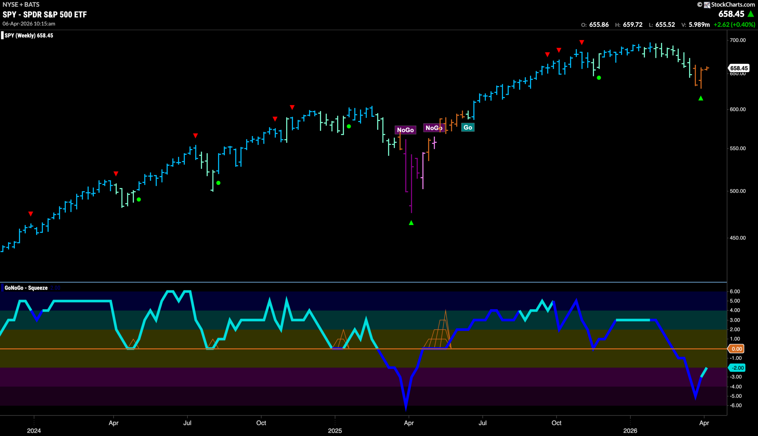Click the 450.00 price axis label

pyautogui.click(x=738, y=238)
